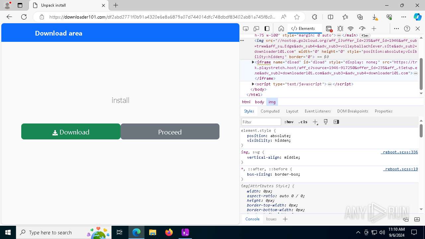Open actions menu for selected img node
The height and width of the screenshot is (239, 425).
[242, 40]
